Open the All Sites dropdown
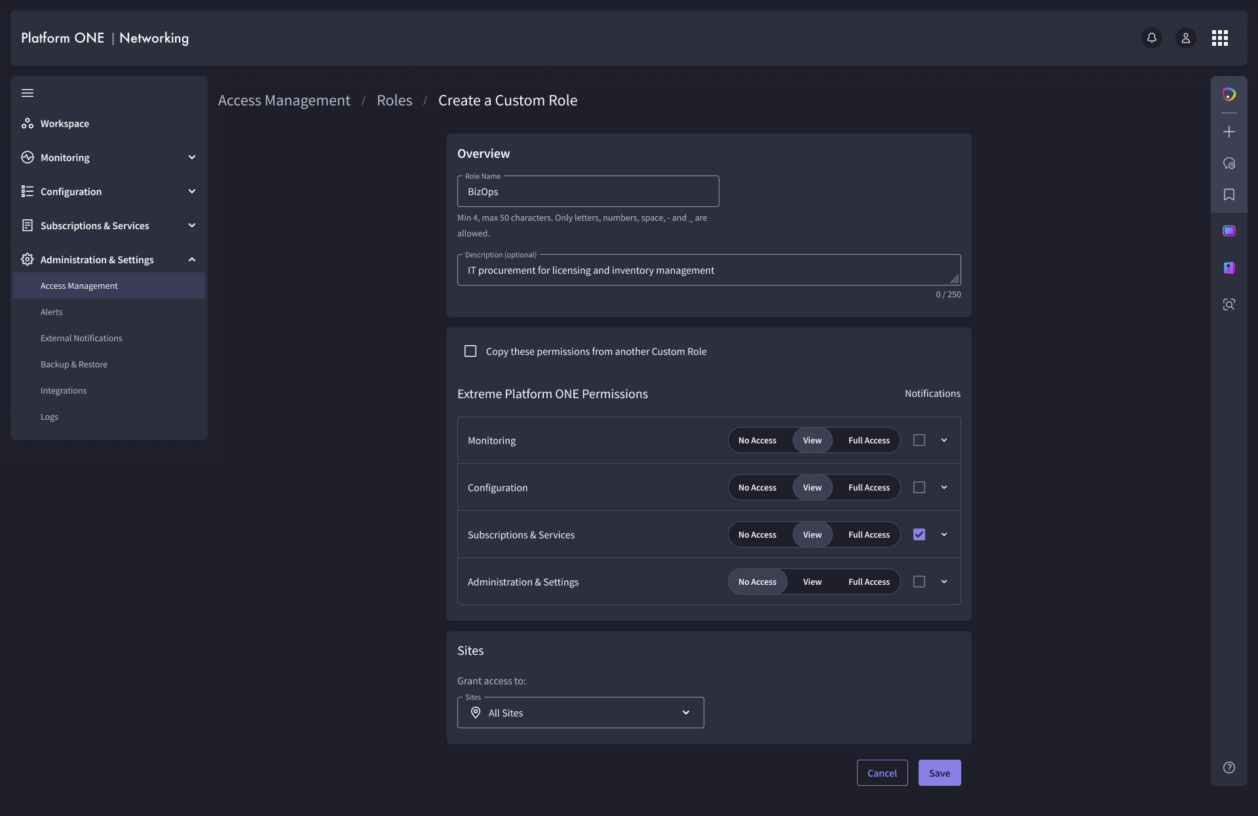Viewport: 1258px width, 816px height. click(x=581, y=713)
